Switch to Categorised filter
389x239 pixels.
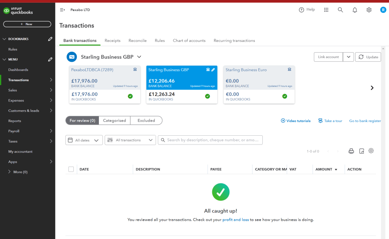click(114, 120)
